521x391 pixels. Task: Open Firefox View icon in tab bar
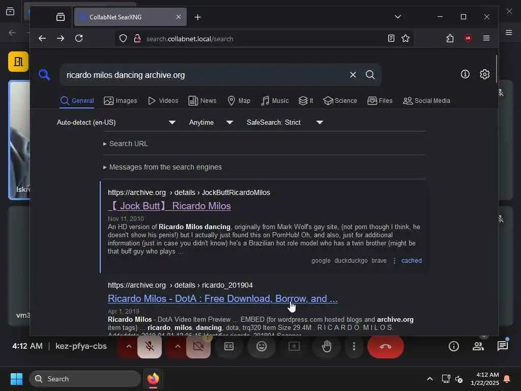click(61, 17)
